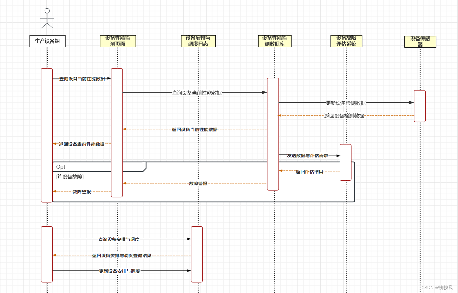This screenshot has height=293, width=458.
Task: Click the 设备故障评估系统 activation bar
Action: click(x=346, y=162)
